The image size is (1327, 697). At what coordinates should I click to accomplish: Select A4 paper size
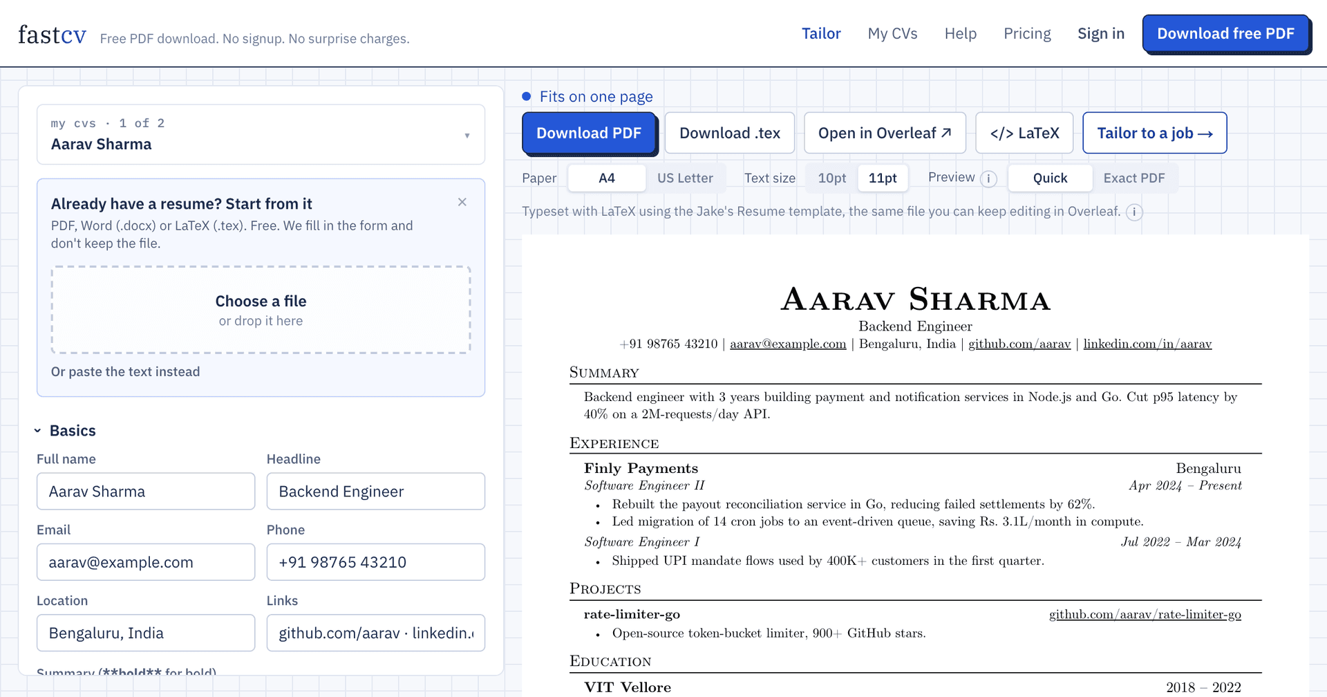point(607,178)
